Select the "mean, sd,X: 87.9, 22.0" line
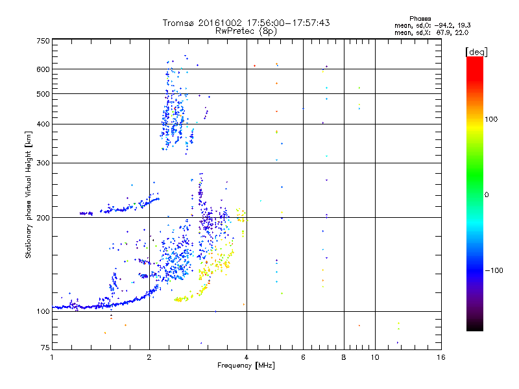This screenshot has width=519, height=389. click(x=431, y=32)
